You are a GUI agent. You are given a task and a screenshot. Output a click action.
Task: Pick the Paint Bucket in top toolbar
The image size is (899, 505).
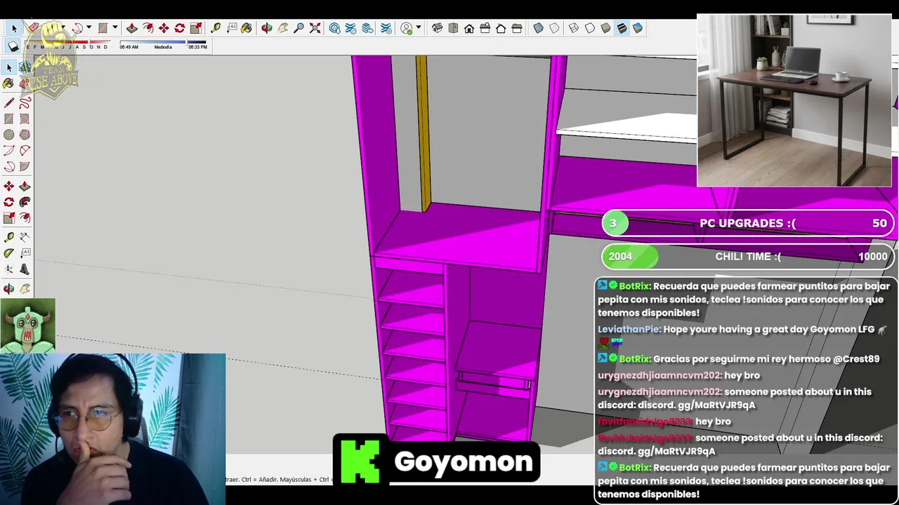click(x=247, y=28)
